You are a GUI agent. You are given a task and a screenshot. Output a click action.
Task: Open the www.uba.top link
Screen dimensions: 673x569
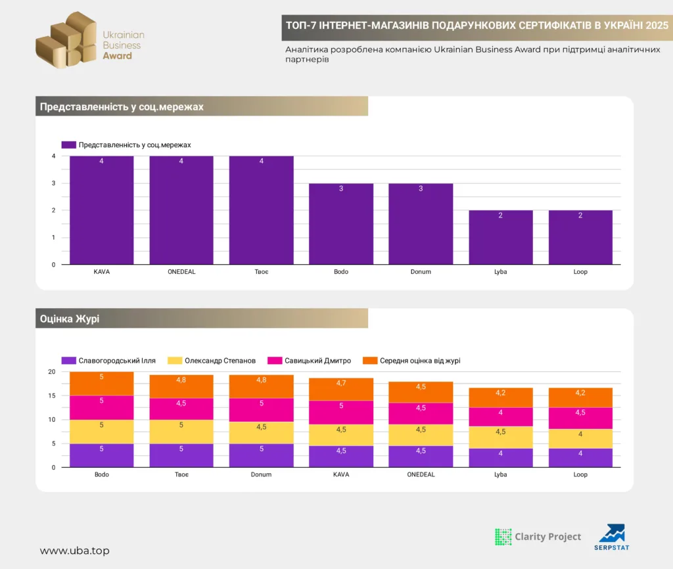click(x=75, y=551)
